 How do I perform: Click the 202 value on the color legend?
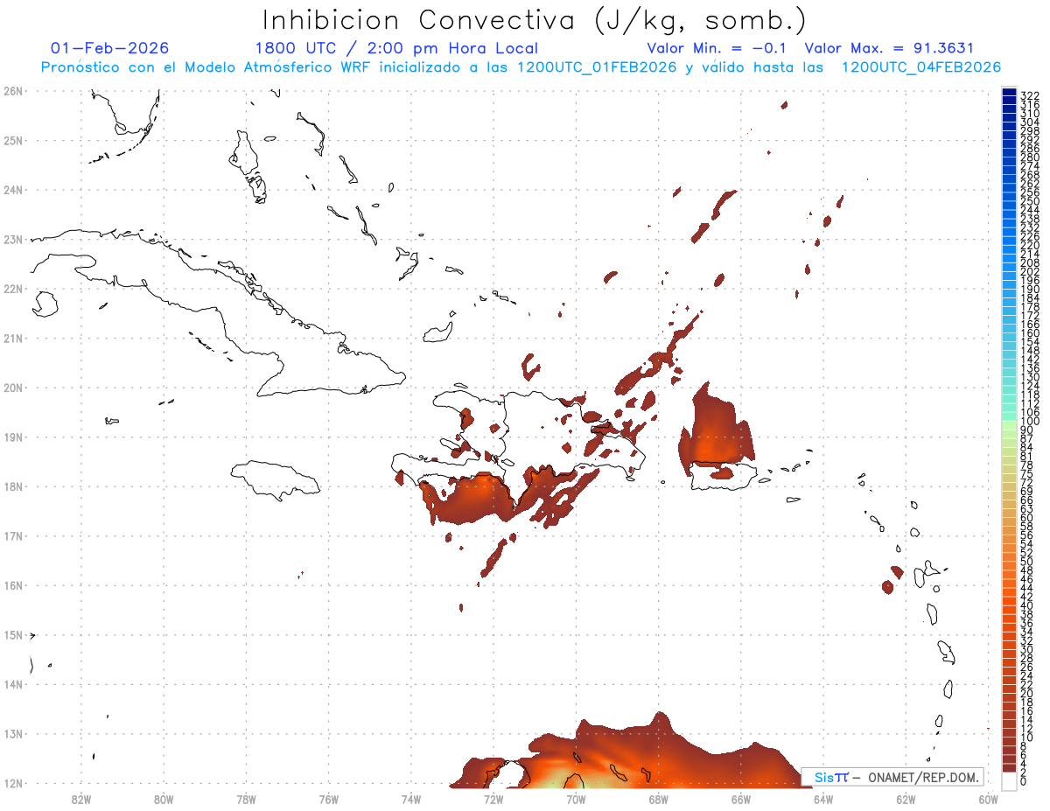pyautogui.click(x=1030, y=272)
